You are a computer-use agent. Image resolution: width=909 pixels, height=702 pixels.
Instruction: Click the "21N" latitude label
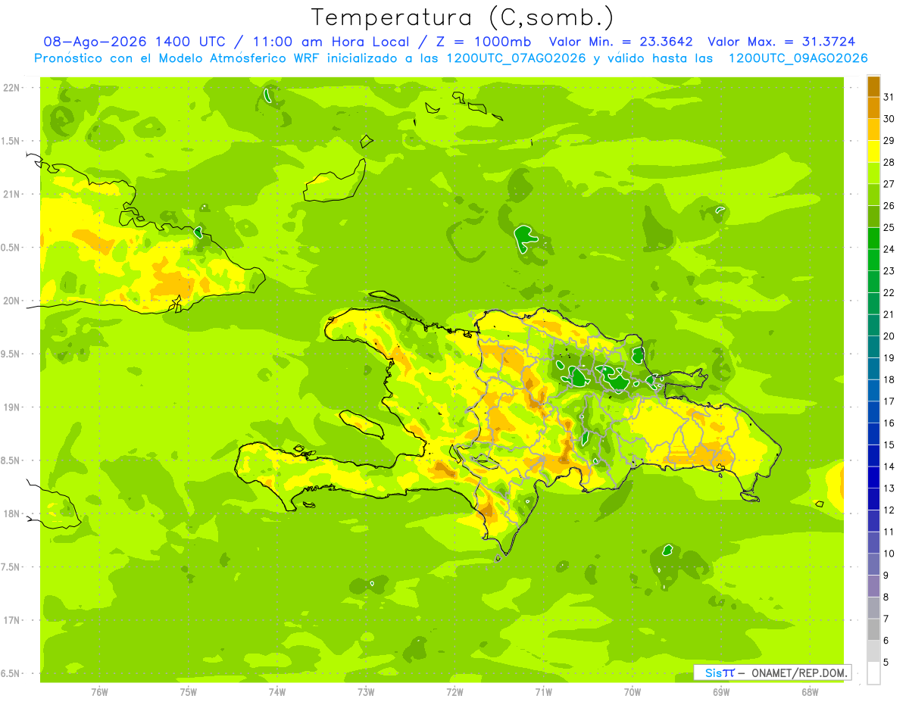coord(13,195)
